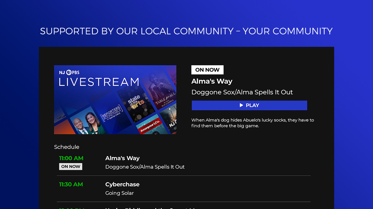This screenshot has height=209, width=373.
Task: Click the NJ PBS logo on the thumbnail
Action: point(69,73)
